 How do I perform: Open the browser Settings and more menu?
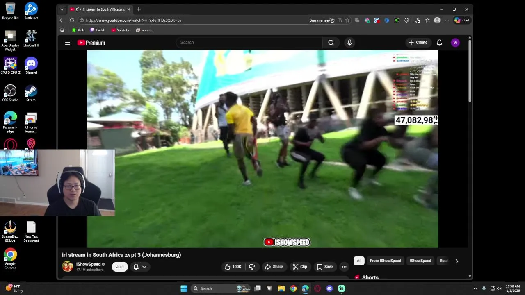[x=447, y=20]
